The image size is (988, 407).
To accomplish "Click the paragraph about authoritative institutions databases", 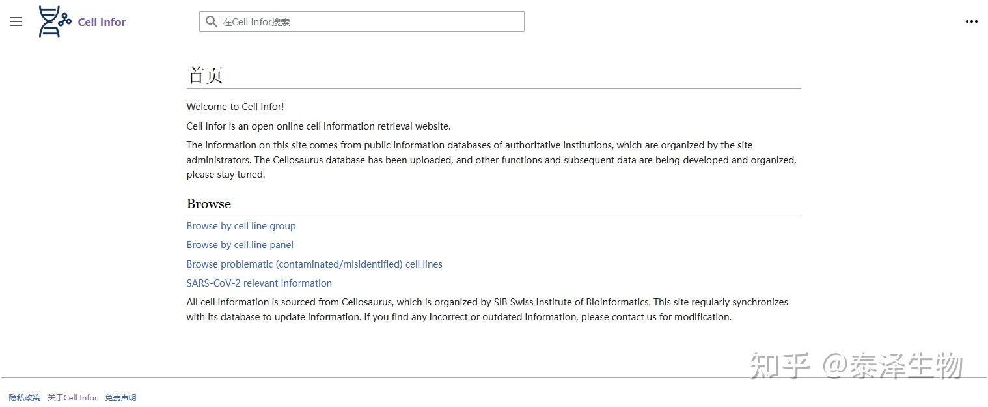I will click(x=491, y=160).
